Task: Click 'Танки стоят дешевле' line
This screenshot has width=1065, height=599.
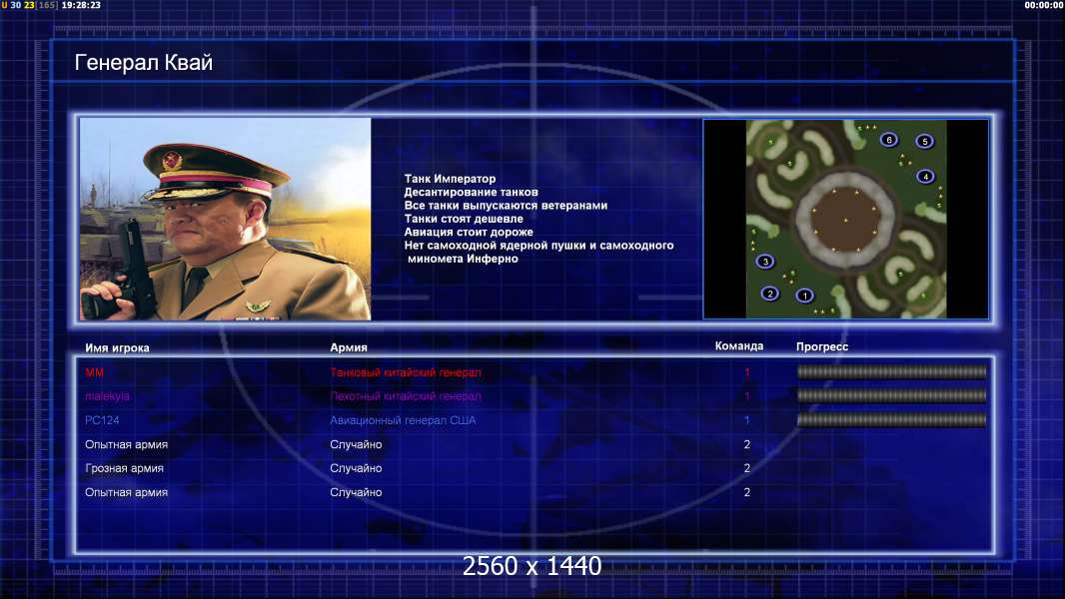Action: (464, 219)
